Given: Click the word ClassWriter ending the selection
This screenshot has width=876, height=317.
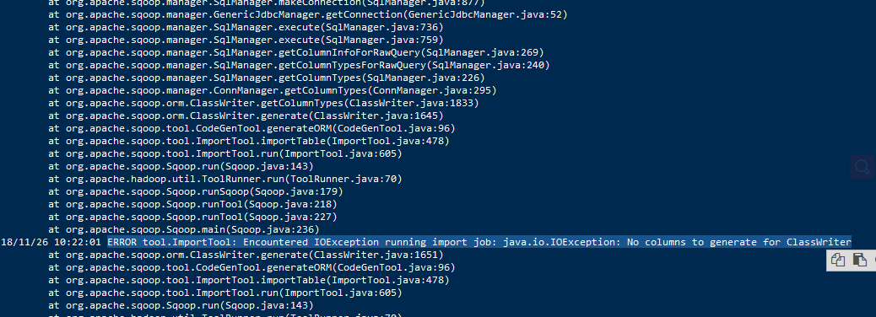Looking at the screenshot, I should [819, 242].
